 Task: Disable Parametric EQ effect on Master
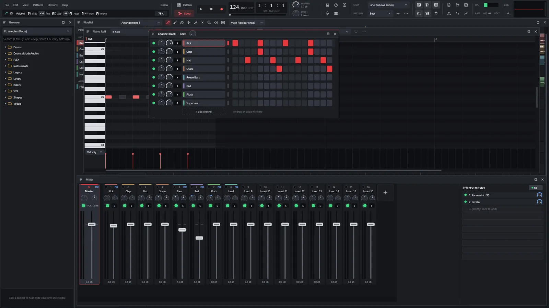(466, 195)
